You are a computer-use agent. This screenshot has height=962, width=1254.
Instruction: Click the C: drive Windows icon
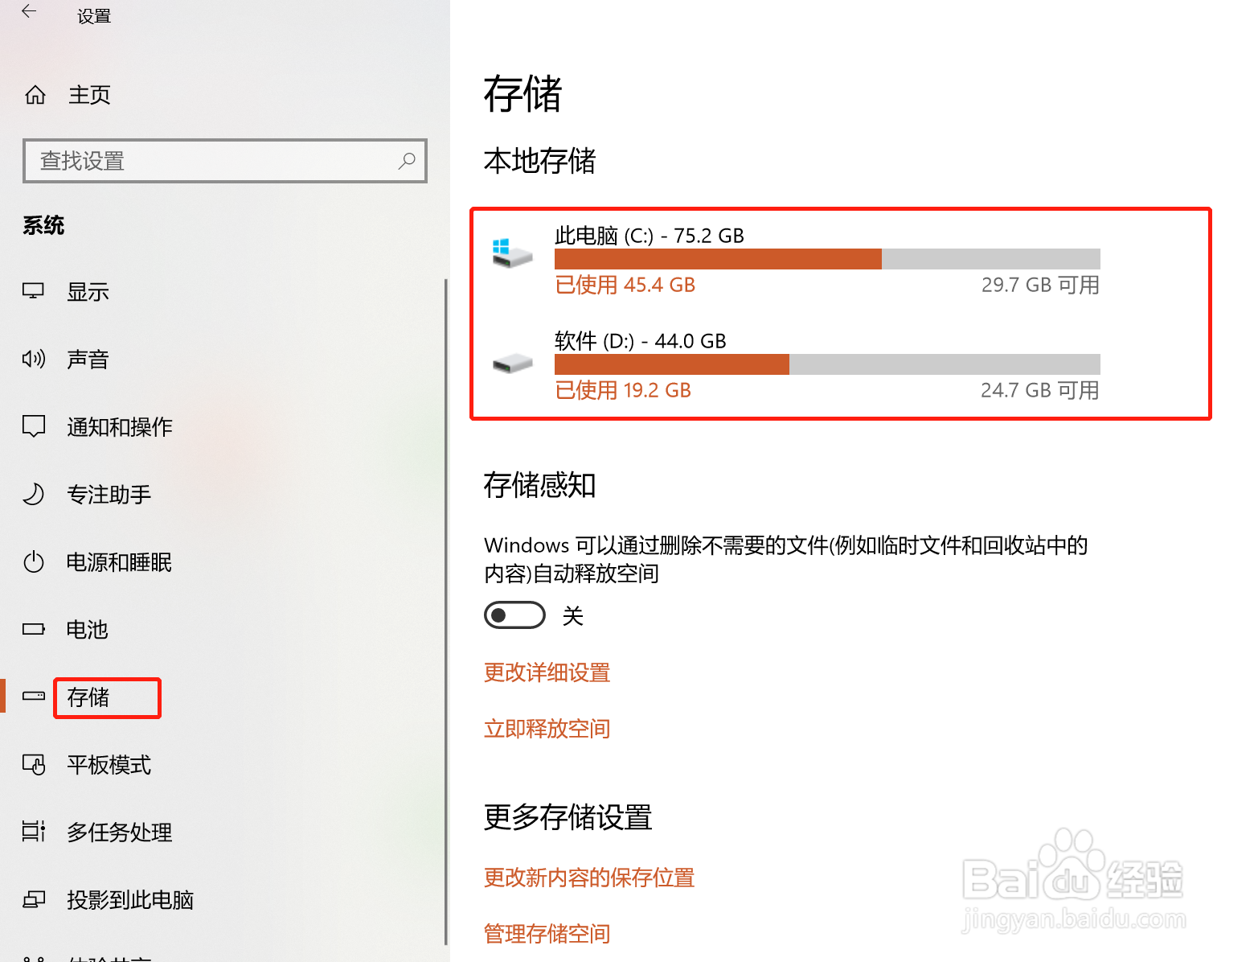[512, 253]
